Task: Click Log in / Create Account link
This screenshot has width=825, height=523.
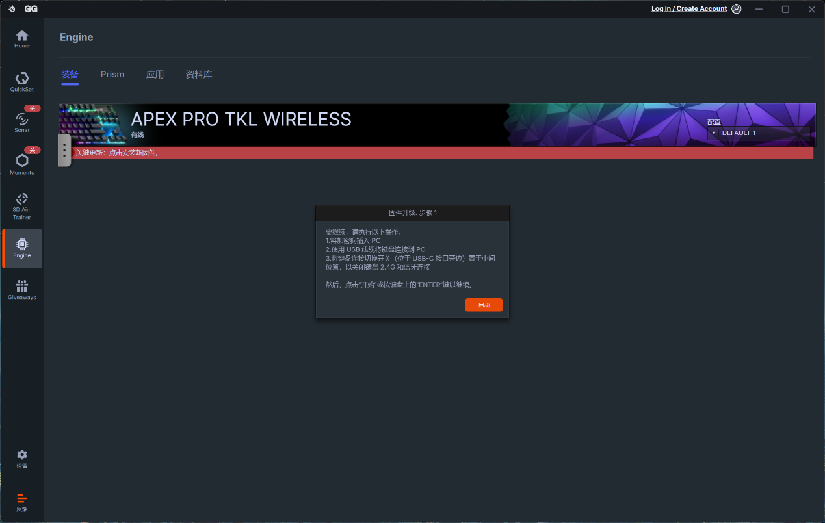Action: click(689, 9)
